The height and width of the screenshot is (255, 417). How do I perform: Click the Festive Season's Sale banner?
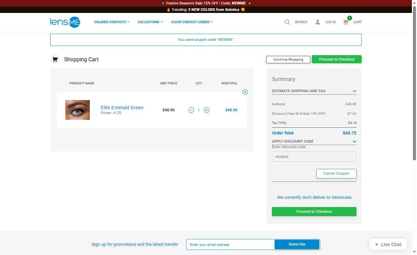(206, 3)
